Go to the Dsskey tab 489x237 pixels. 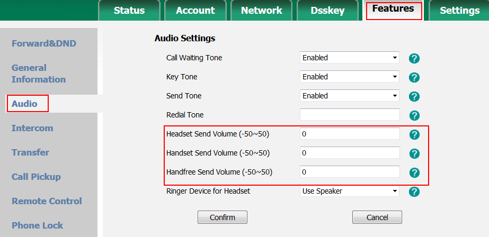(x=328, y=11)
